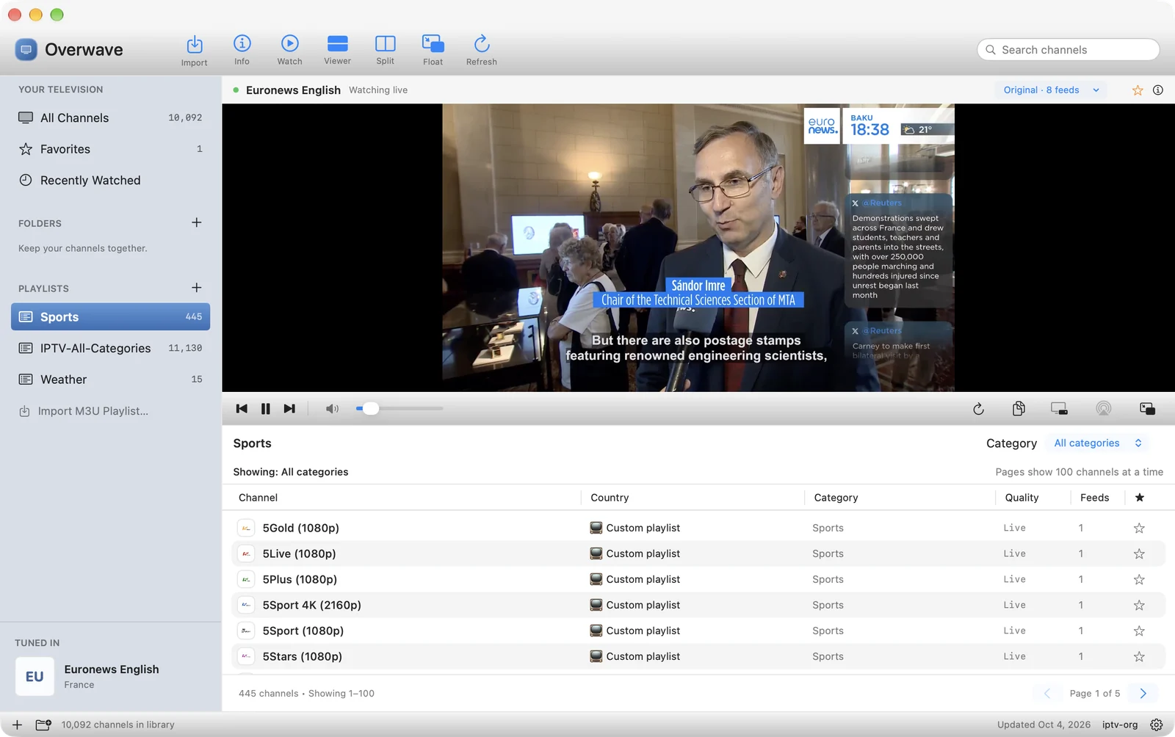
Task: Skip to next channel
Action: [x=289, y=409]
